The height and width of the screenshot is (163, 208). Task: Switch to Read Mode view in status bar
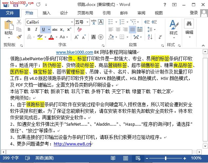[113, 158]
